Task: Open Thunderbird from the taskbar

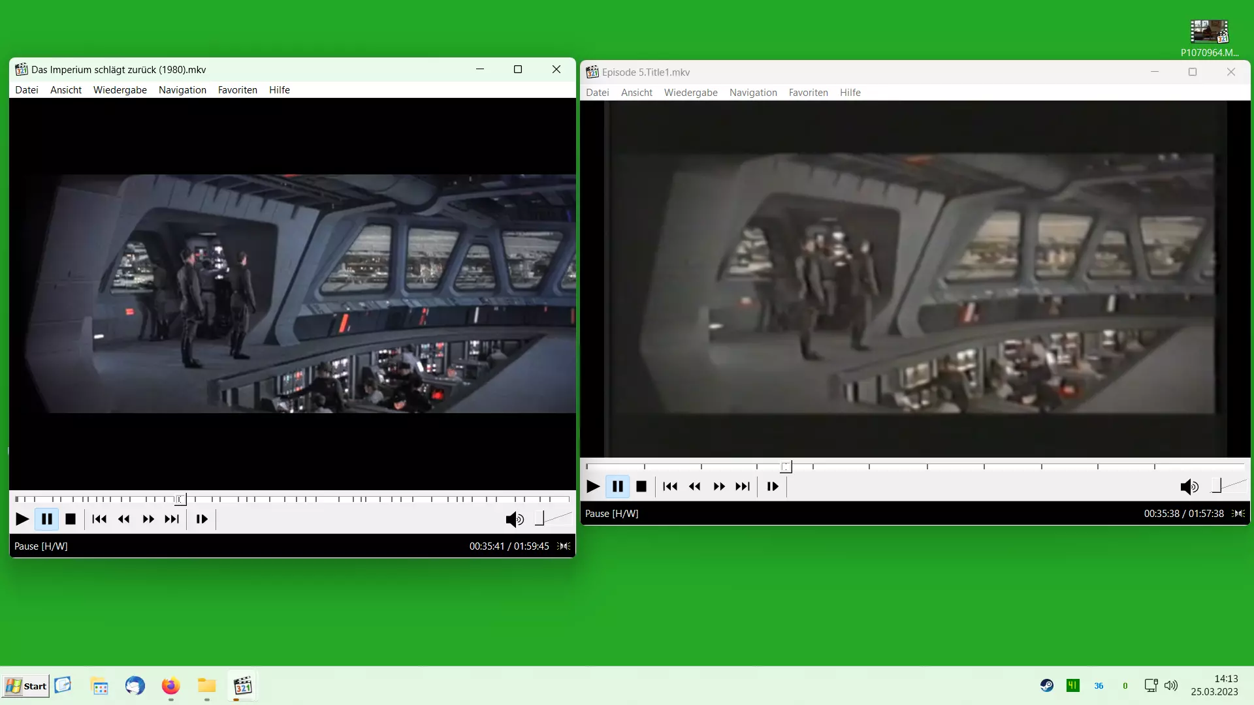Action: pyautogui.click(x=135, y=686)
